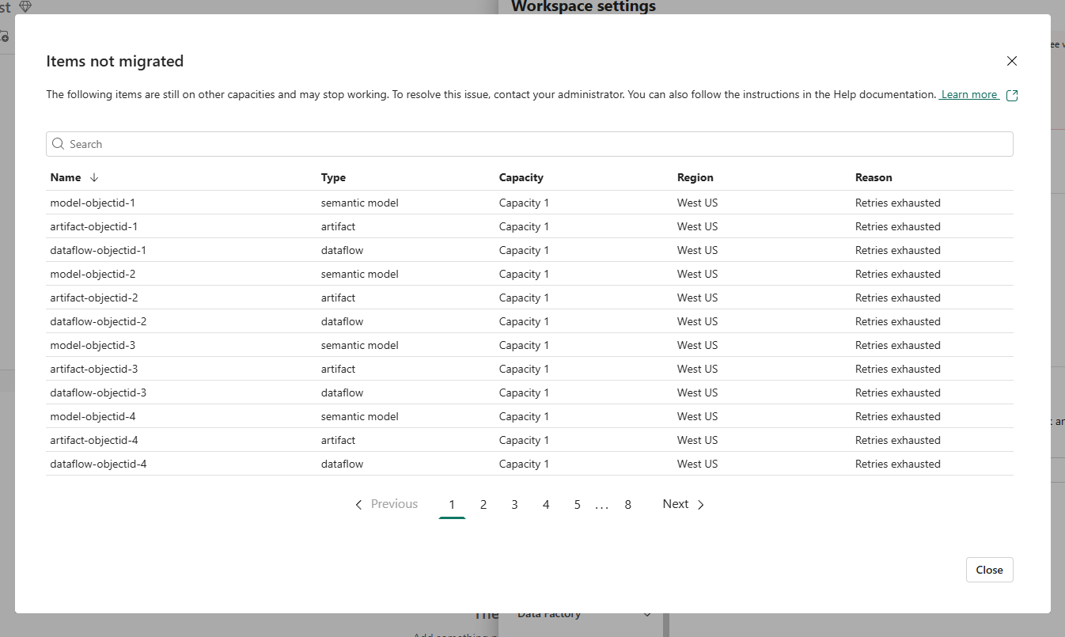This screenshot has height=637, width=1065.
Task: Choose the dataflow-objectid-4 entry
Action: 98,464
